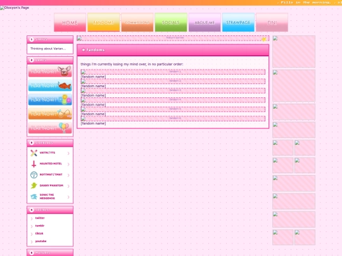Click the chevron arrow on the VAT7K / TTS row
Image resolution: width=342 pixels, height=256 pixels.
tap(68, 153)
